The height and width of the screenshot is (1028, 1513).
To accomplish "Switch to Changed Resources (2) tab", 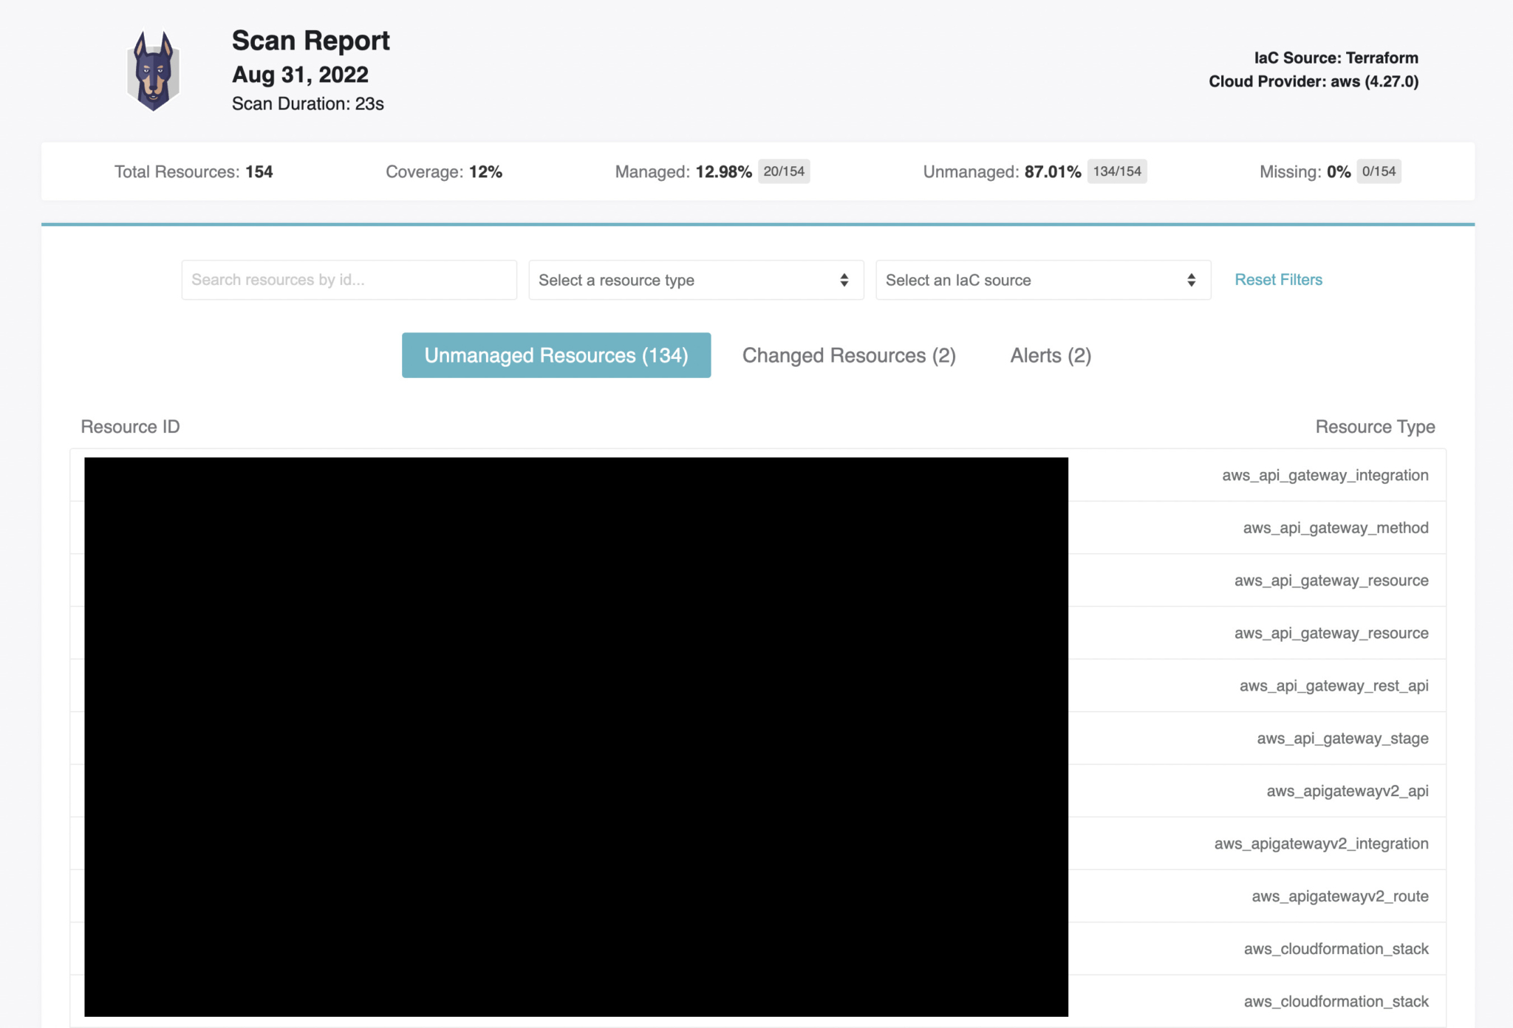I will 848,355.
